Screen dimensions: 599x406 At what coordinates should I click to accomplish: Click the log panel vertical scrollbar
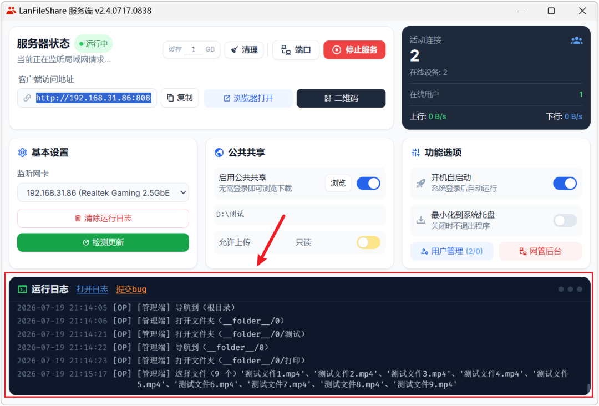point(588,388)
